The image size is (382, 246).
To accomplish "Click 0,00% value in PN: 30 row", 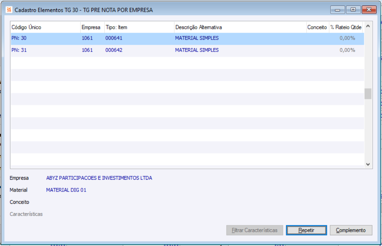I will tap(347, 38).
